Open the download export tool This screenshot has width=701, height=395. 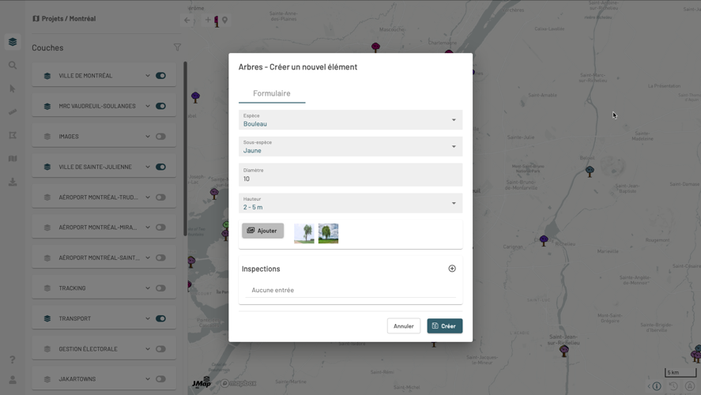coord(13,182)
